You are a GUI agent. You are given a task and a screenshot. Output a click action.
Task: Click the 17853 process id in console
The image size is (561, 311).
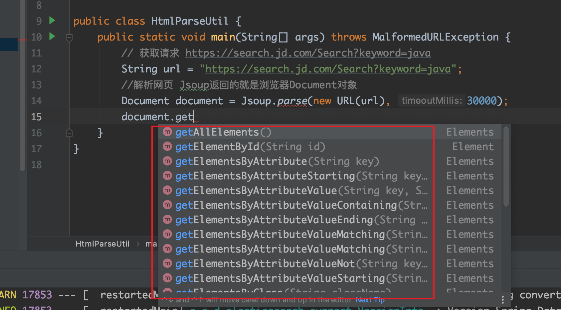point(37,295)
